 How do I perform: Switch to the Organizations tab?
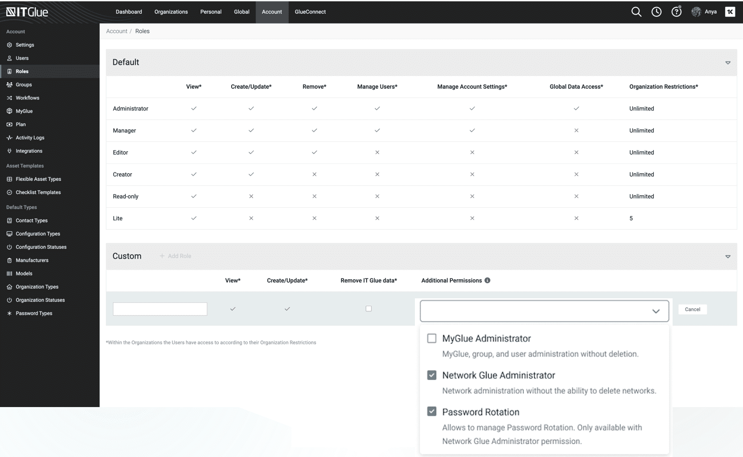[x=171, y=12]
